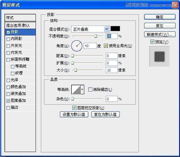Enable the 斜面和浮雕 checkbox

[x=8, y=60]
